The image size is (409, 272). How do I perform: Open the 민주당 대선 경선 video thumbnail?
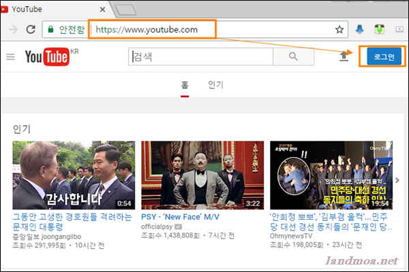tap(331, 175)
